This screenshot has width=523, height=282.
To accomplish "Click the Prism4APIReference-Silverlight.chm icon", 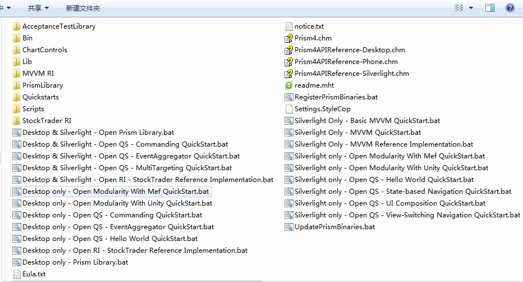I will (289, 74).
